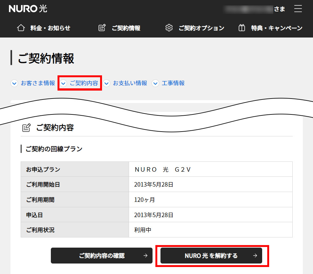Jump to お支払い情報 section link
The height and width of the screenshot is (274, 313).
point(130,83)
